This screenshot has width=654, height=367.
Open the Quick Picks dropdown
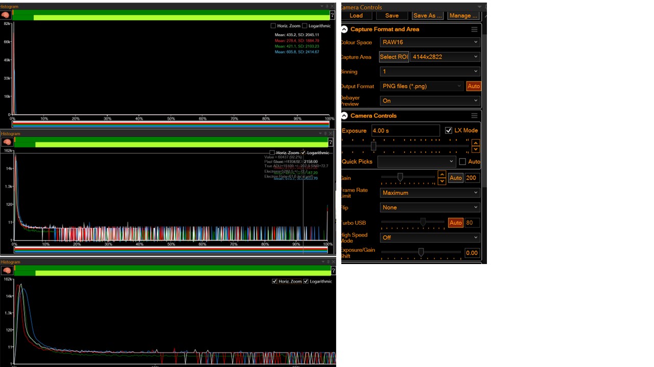tap(416, 162)
